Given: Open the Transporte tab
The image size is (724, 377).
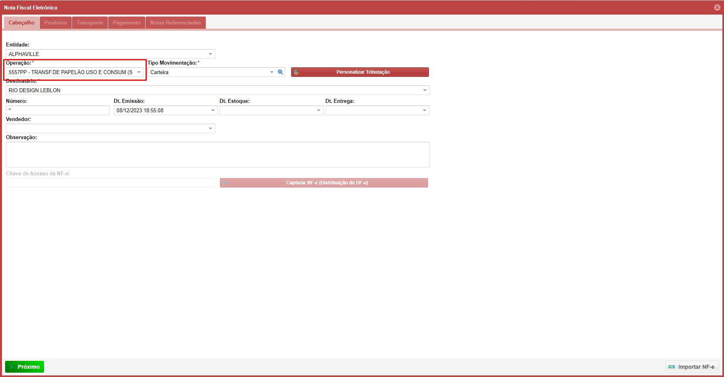Looking at the screenshot, I should 90,22.
